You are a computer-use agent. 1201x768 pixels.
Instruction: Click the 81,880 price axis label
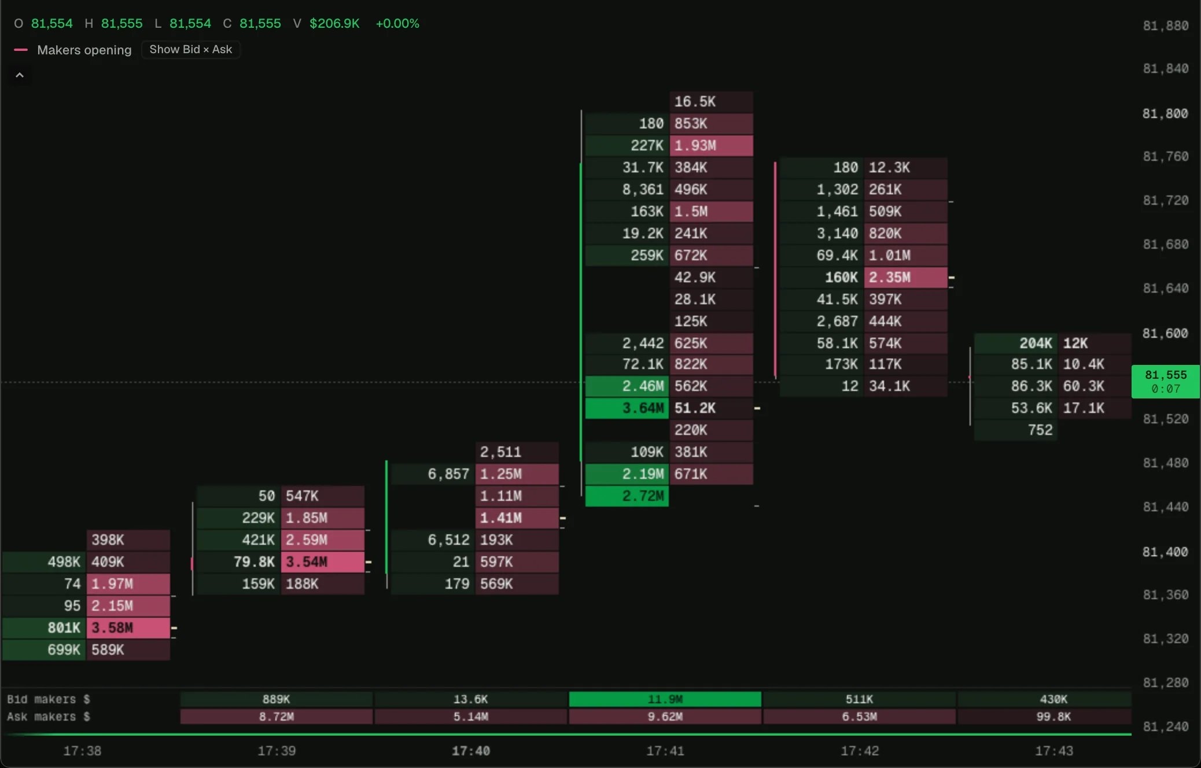[1165, 25]
